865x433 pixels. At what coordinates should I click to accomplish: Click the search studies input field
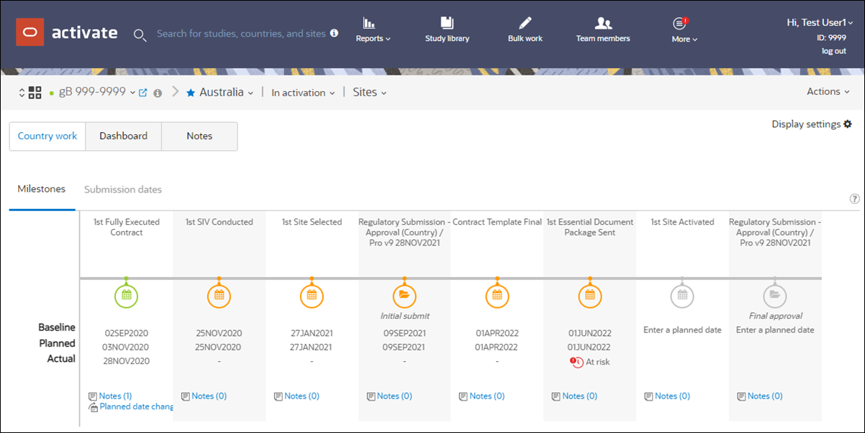click(x=241, y=34)
